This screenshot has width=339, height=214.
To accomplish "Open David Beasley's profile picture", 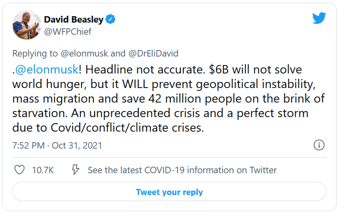I will pyautogui.click(x=27, y=25).
